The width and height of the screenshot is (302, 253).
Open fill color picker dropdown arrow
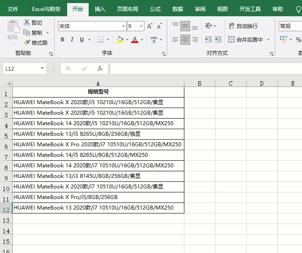(127, 40)
